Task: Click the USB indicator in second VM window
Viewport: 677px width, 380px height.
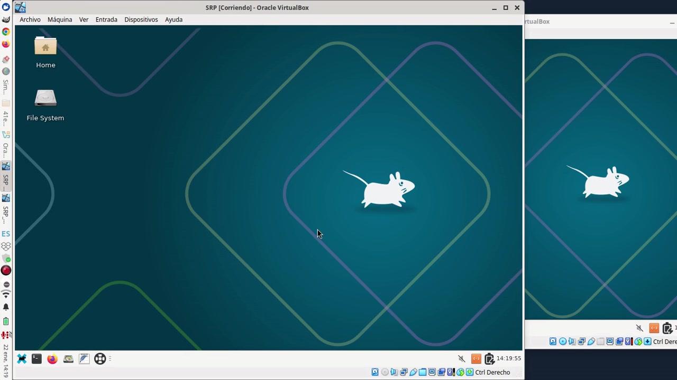Action: (x=591, y=341)
